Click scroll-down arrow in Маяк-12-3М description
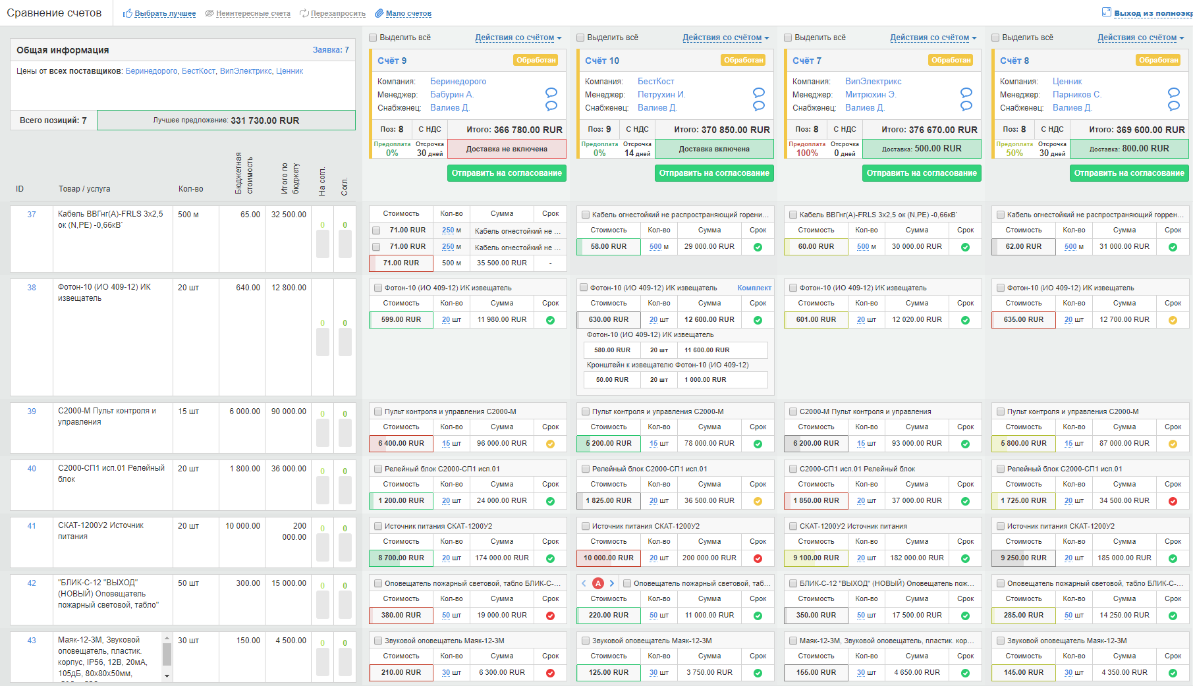 [167, 675]
